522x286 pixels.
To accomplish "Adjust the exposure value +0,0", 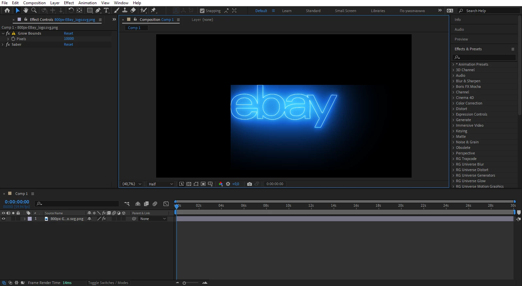I will (x=236, y=184).
